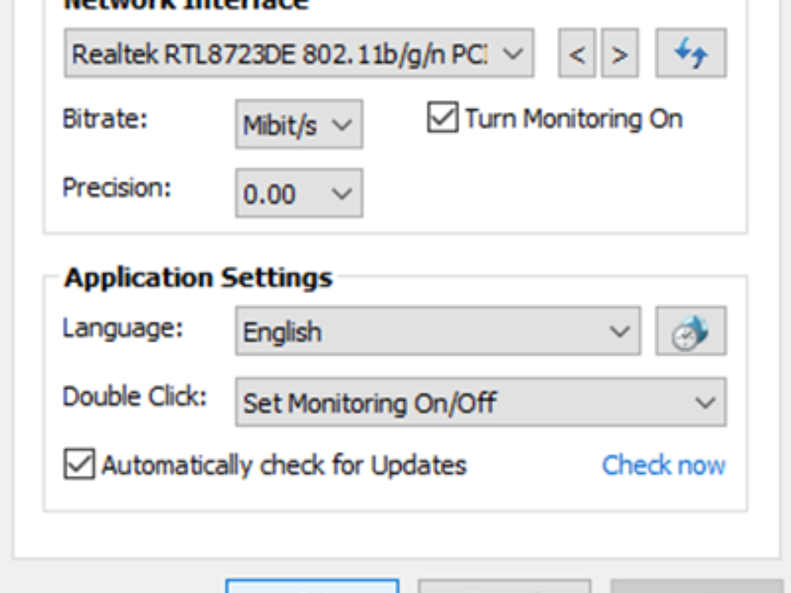This screenshot has width=791, height=593.
Task: Go to previous network interface with '<'
Action: click(x=577, y=53)
